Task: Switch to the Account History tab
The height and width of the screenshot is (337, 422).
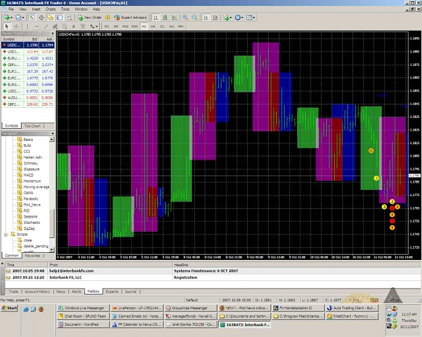Action: coord(37,292)
